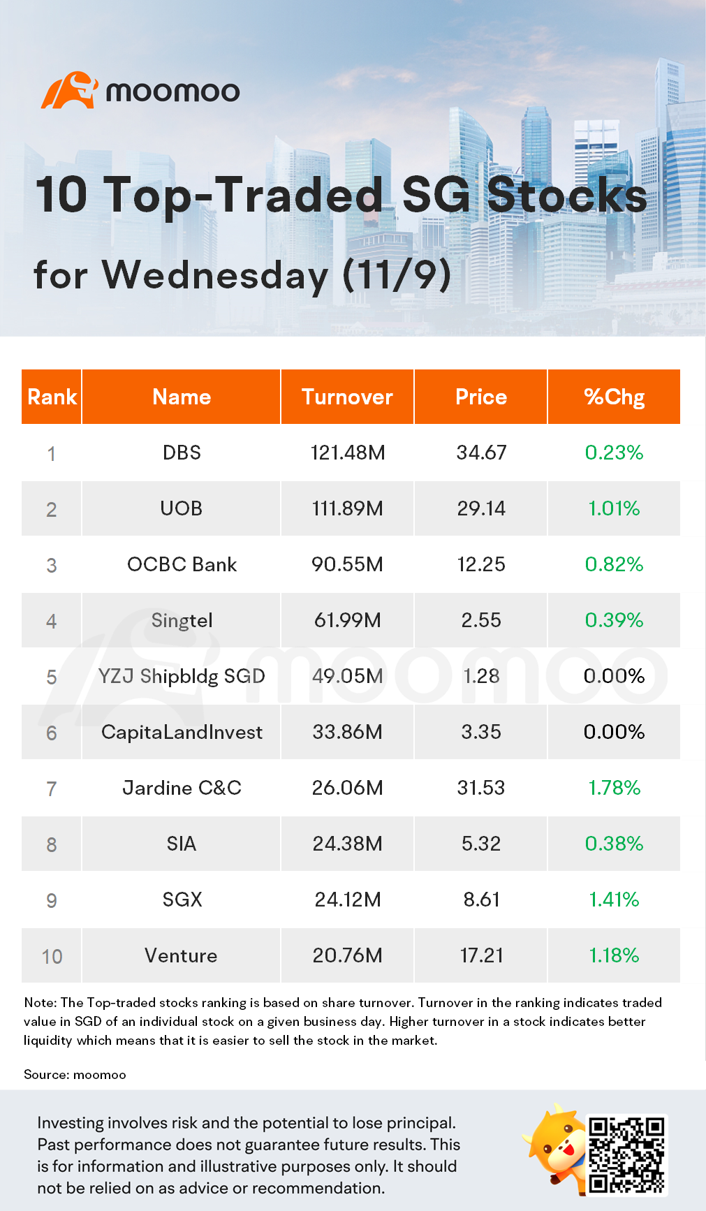Image resolution: width=706 pixels, height=1211 pixels.
Task: Open the OCBC Bank entry
Action: [182, 564]
